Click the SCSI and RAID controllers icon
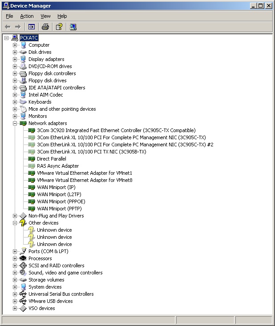Viewport: 275px width, 326px height. tap(23, 266)
